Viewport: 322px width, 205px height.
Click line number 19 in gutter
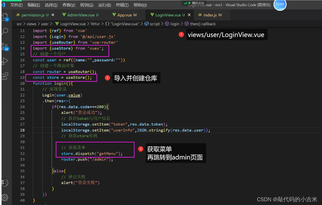coord(23,77)
